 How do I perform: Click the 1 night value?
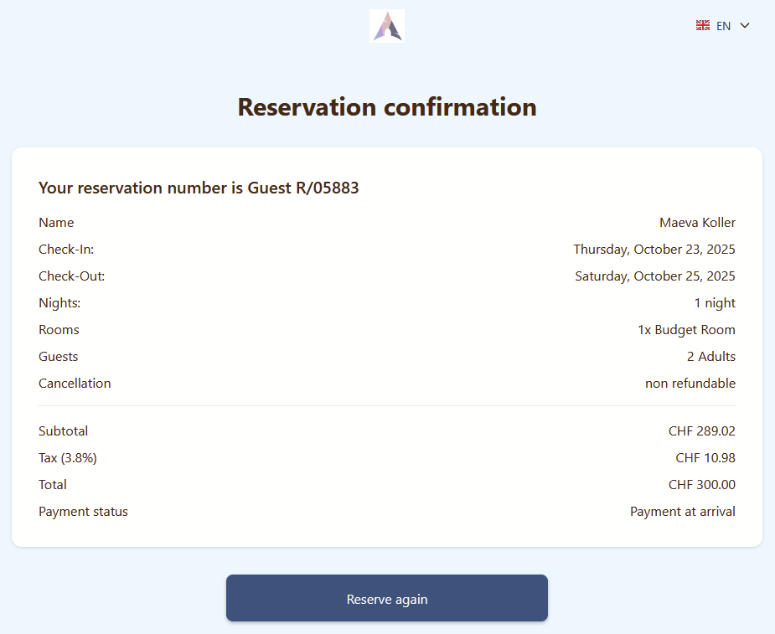coord(715,303)
